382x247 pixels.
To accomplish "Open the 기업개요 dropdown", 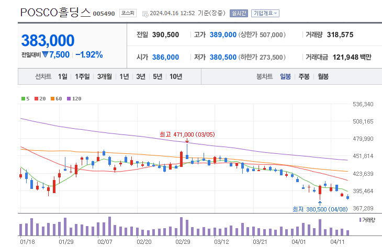I will (x=265, y=13).
